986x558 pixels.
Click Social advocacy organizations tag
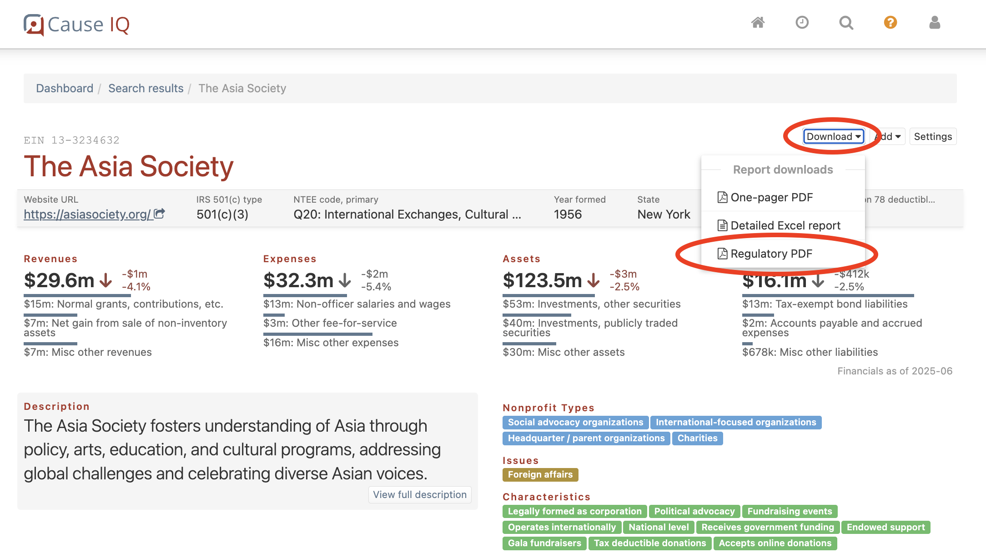pos(575,423)
